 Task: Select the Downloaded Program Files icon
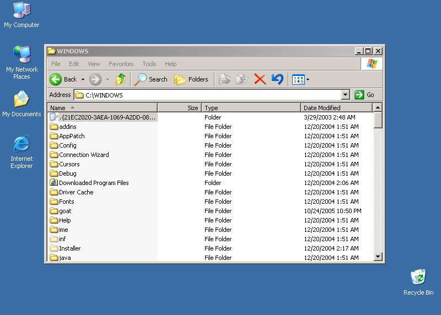pyautogui.click(x=53, y=183)
